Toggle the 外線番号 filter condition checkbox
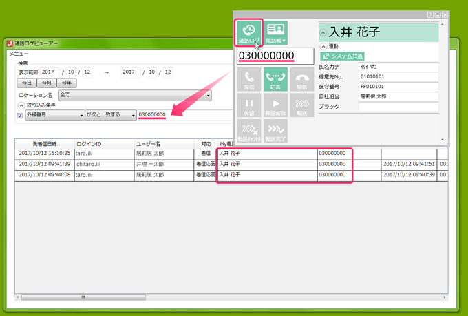The width and height of the screenshot is (468, 316). click(19, 115)
